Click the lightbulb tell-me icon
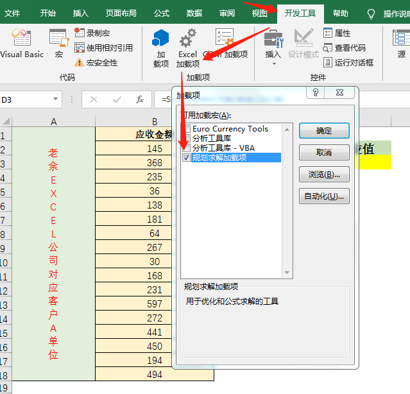410x394 pixels. [371, 13]
